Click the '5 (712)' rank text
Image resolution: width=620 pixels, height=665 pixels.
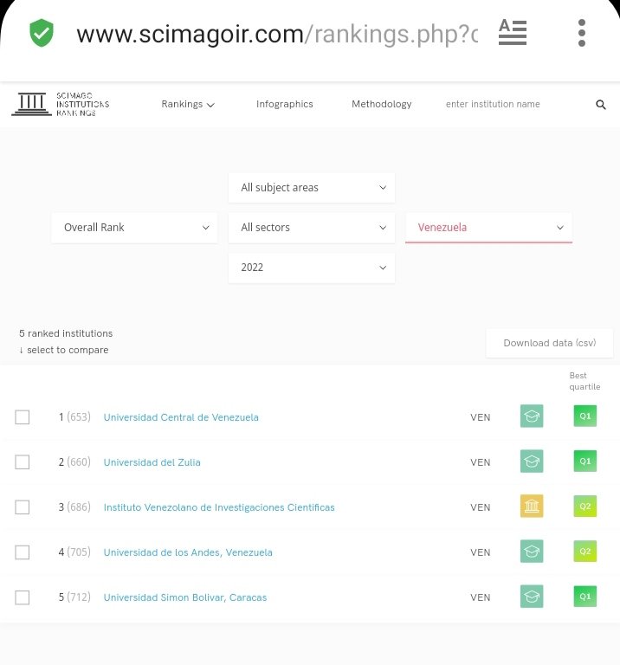coord(74,597)
